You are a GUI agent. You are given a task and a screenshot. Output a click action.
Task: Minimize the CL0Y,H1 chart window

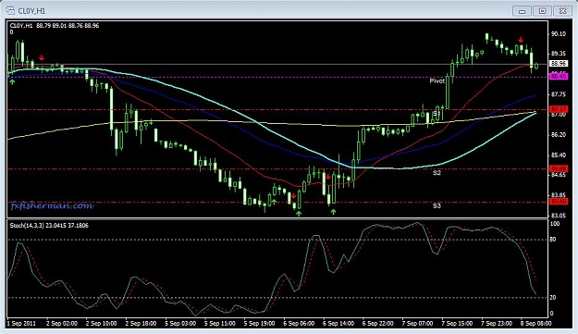(522, 11)
